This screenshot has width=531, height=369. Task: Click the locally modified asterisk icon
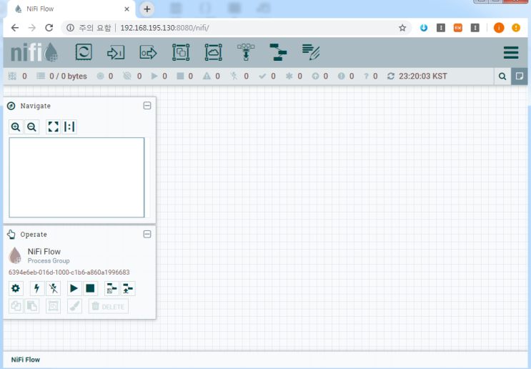pyautogui.click(x=289, y=77)
